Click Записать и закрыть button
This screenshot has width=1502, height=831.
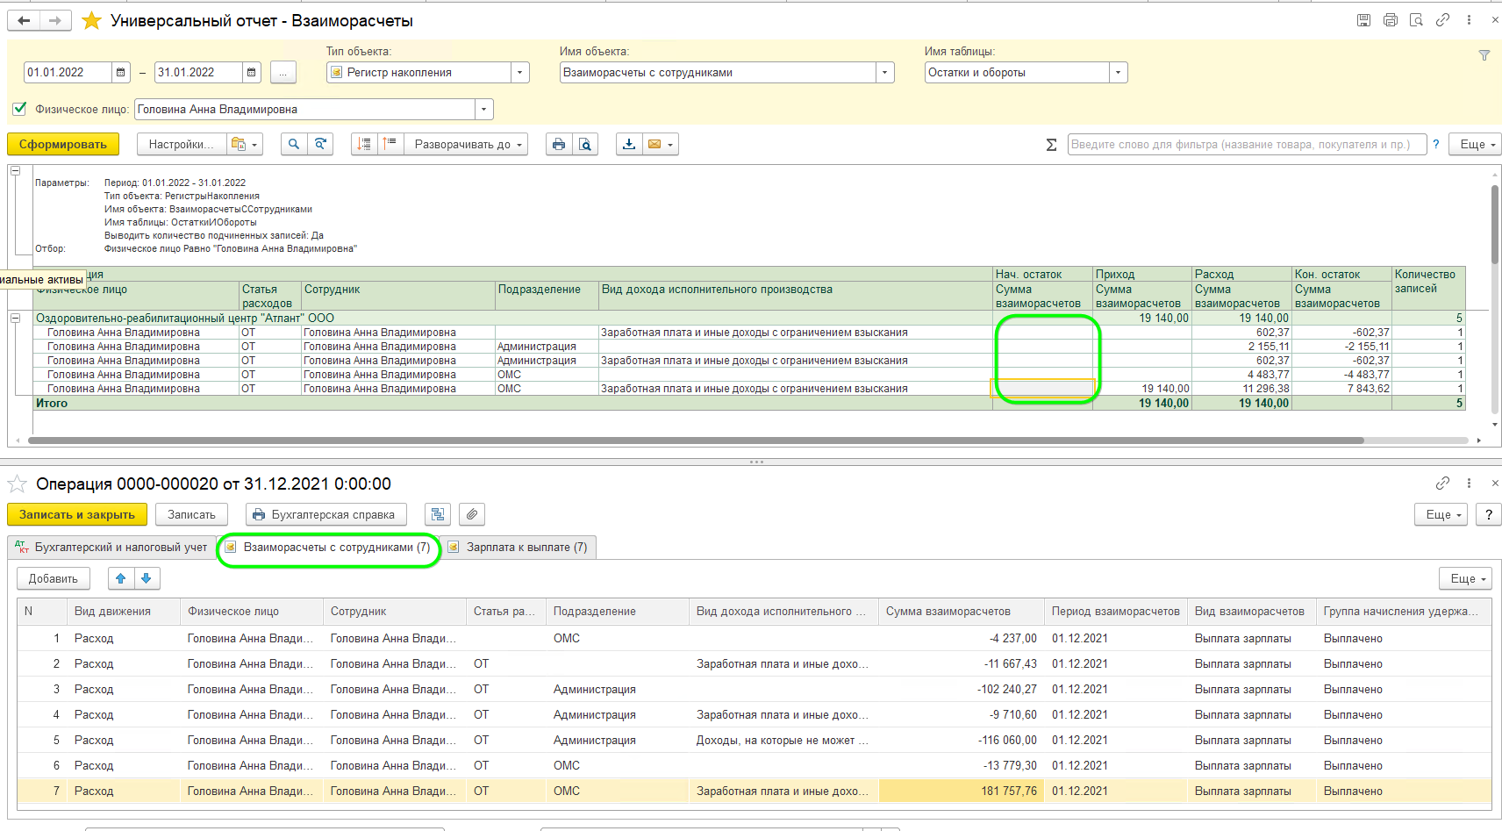(x=77, y=514)
